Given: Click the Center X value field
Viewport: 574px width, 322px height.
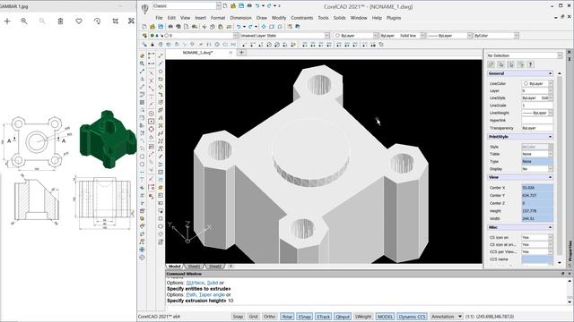Looking at the screenshot, I should pyautogui.click(x=537, y=188).
